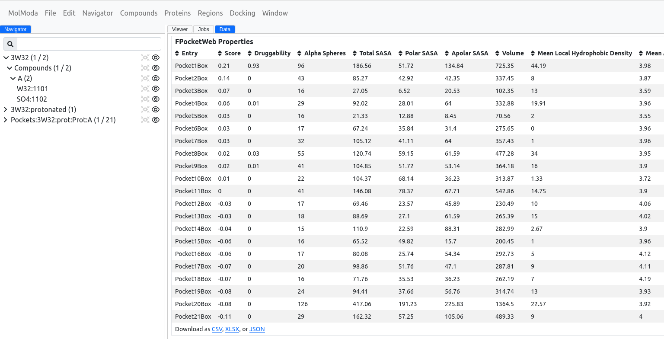Click the search magnifier icon in Navigator

(x=10, y=44)
